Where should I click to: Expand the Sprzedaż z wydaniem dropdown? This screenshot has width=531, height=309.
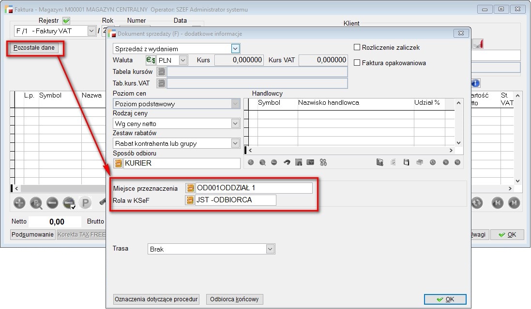click(235, 49)
